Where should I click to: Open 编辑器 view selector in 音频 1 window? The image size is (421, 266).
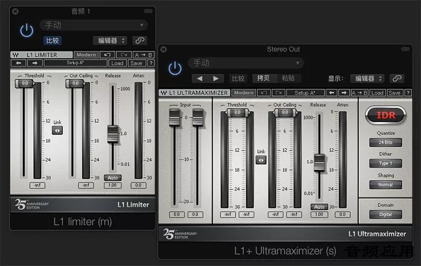tap(110, 40)
